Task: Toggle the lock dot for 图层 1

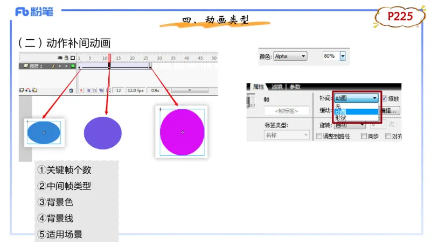Action: point(66,66)
